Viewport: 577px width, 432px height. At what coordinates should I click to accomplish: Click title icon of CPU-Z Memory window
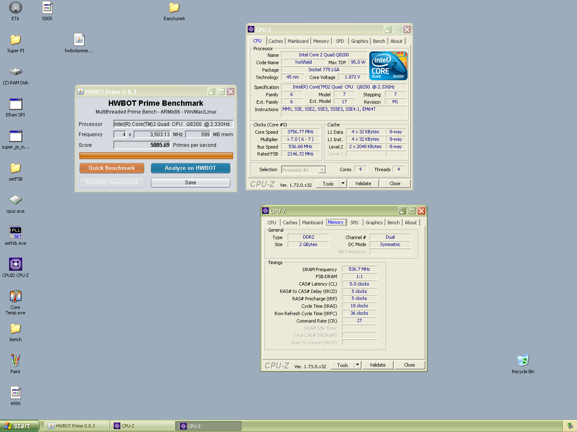[265, 211]
